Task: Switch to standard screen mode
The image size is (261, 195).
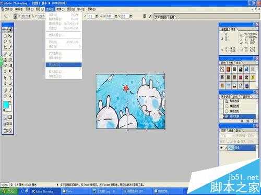Action: pyautogui.click(x=5, y=124)
